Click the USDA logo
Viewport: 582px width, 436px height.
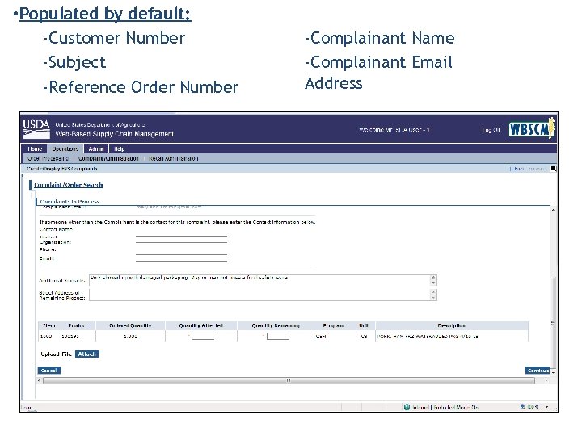point(36,128)
